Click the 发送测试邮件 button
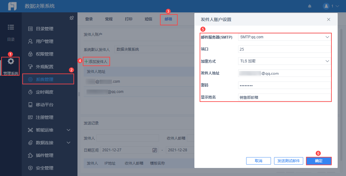This screenshot has height=176, width=346. pyautogui.click(x=289, y=161)
